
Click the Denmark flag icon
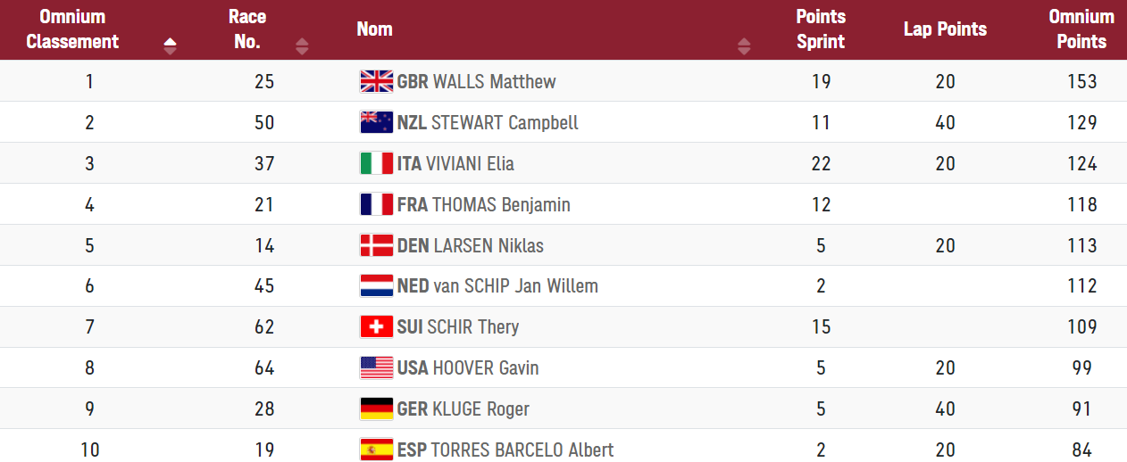click(376, 245)
